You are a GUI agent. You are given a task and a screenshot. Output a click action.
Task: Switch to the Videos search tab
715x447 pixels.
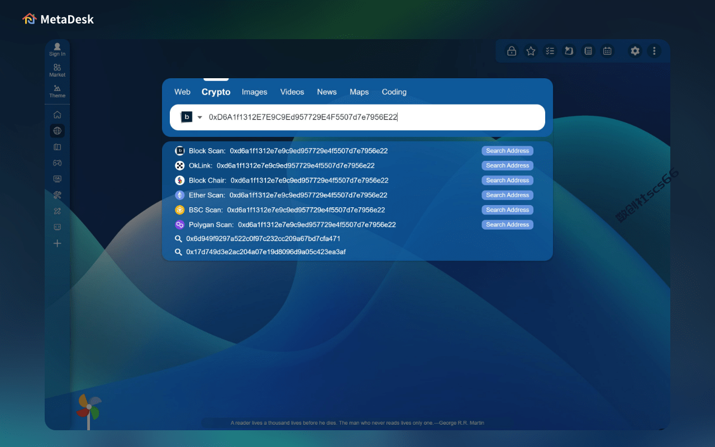[x=292, y=92]
